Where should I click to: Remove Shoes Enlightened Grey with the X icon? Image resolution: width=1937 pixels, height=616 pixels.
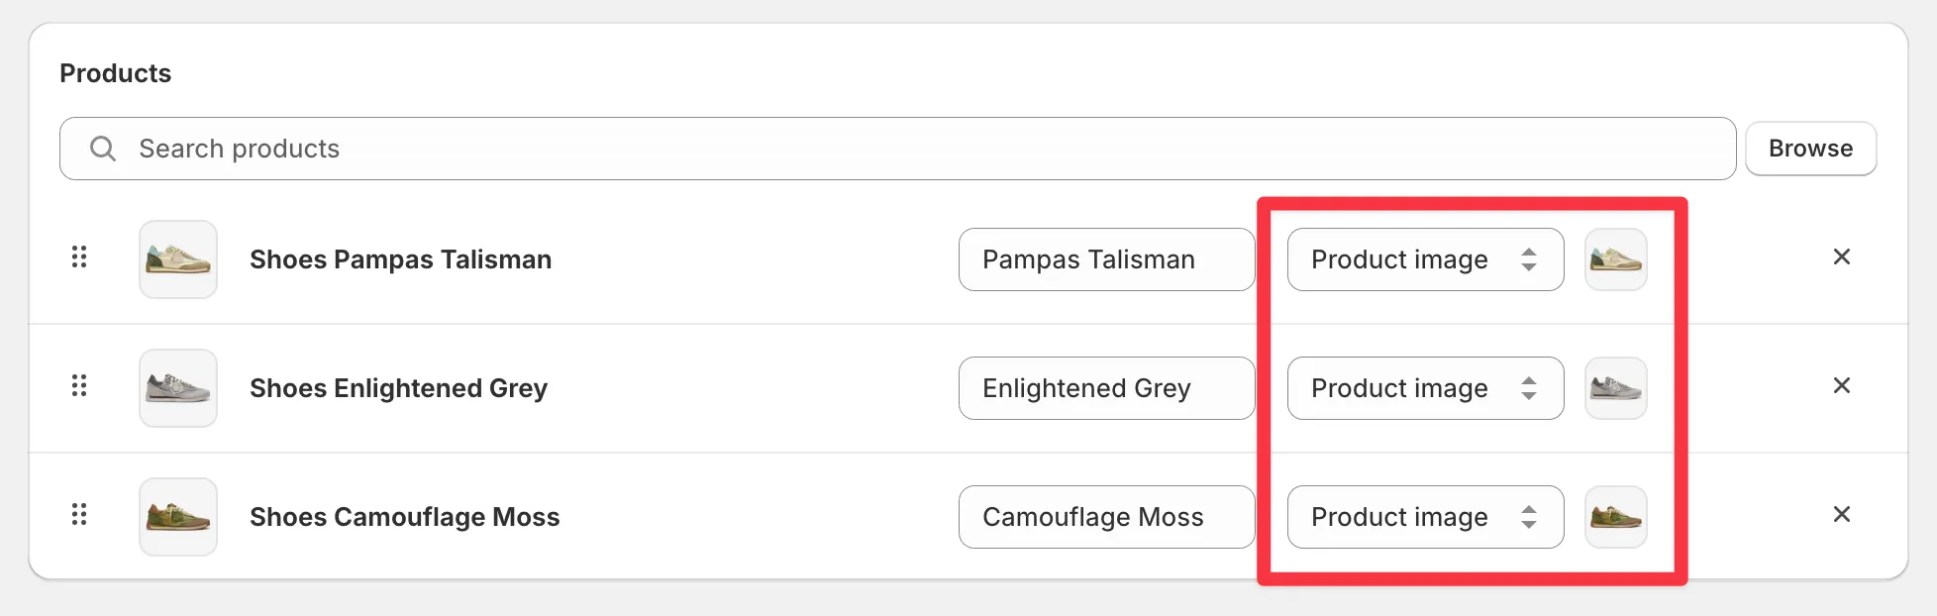pyautogui.click(x=1842, y=386)
